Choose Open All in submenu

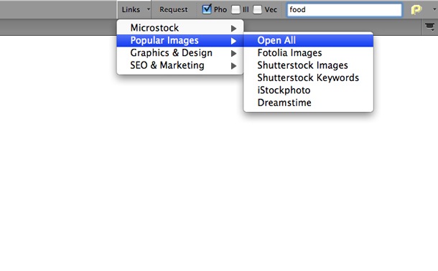pyautogui.click(x=308, y=40)
